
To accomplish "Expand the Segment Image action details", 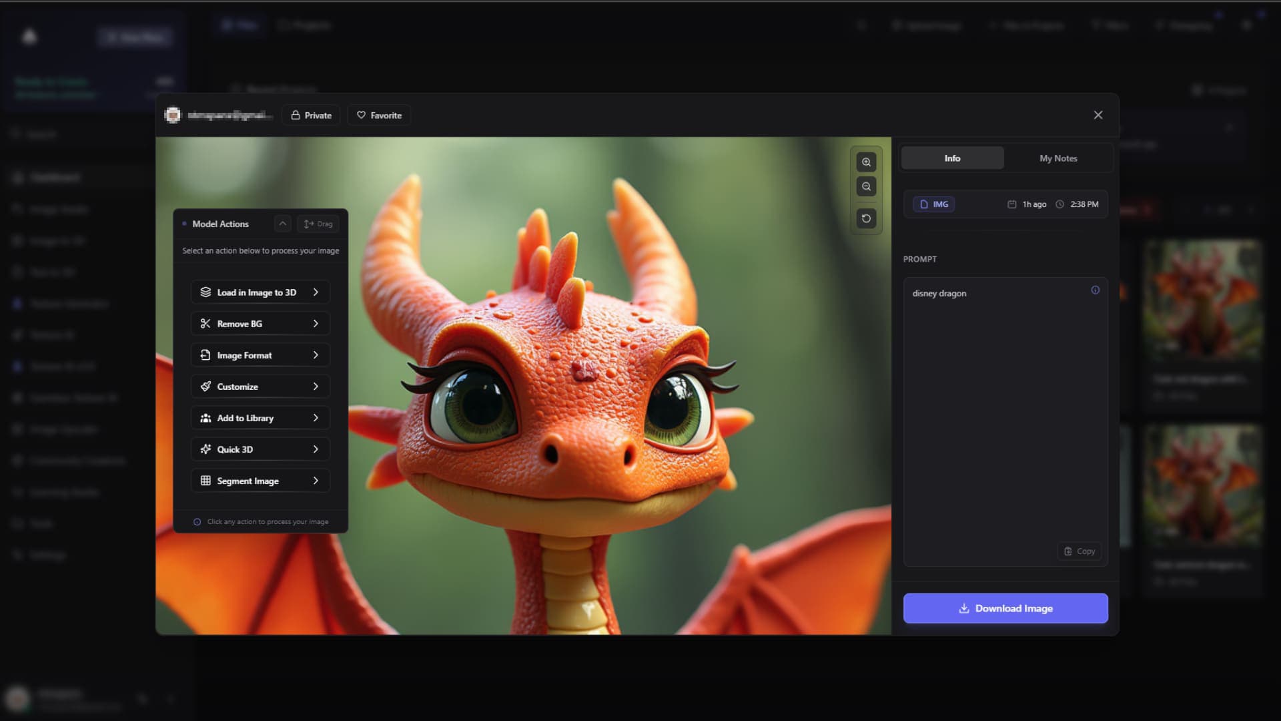I will pos(314,481).
